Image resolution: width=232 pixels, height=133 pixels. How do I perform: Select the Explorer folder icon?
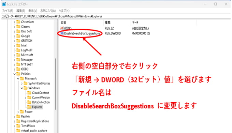pyautogui.click(x=29, y=107)
